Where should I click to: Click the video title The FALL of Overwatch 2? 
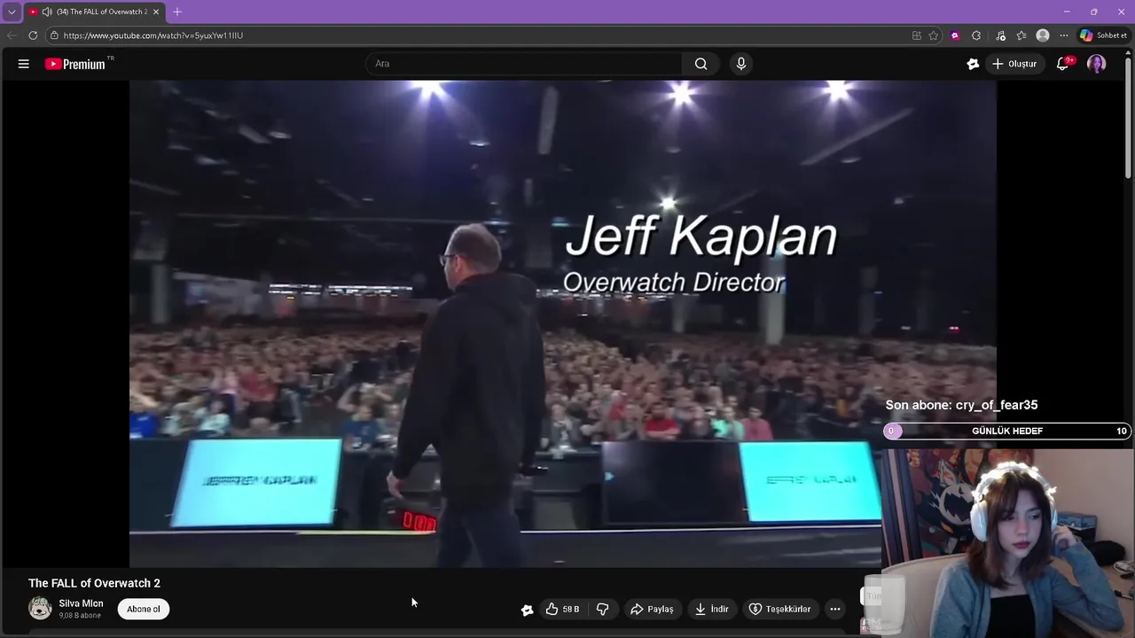(x=94, y=583)
